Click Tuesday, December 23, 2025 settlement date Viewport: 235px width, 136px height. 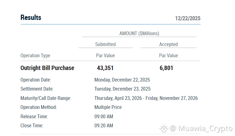[122, 89]
